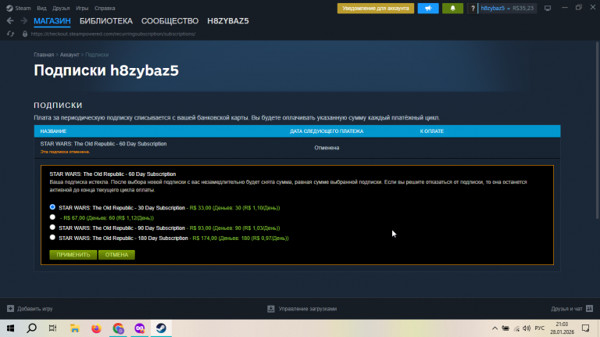600x337 pixels.
Task: Open the Игры menu
Action: (82, 8)
